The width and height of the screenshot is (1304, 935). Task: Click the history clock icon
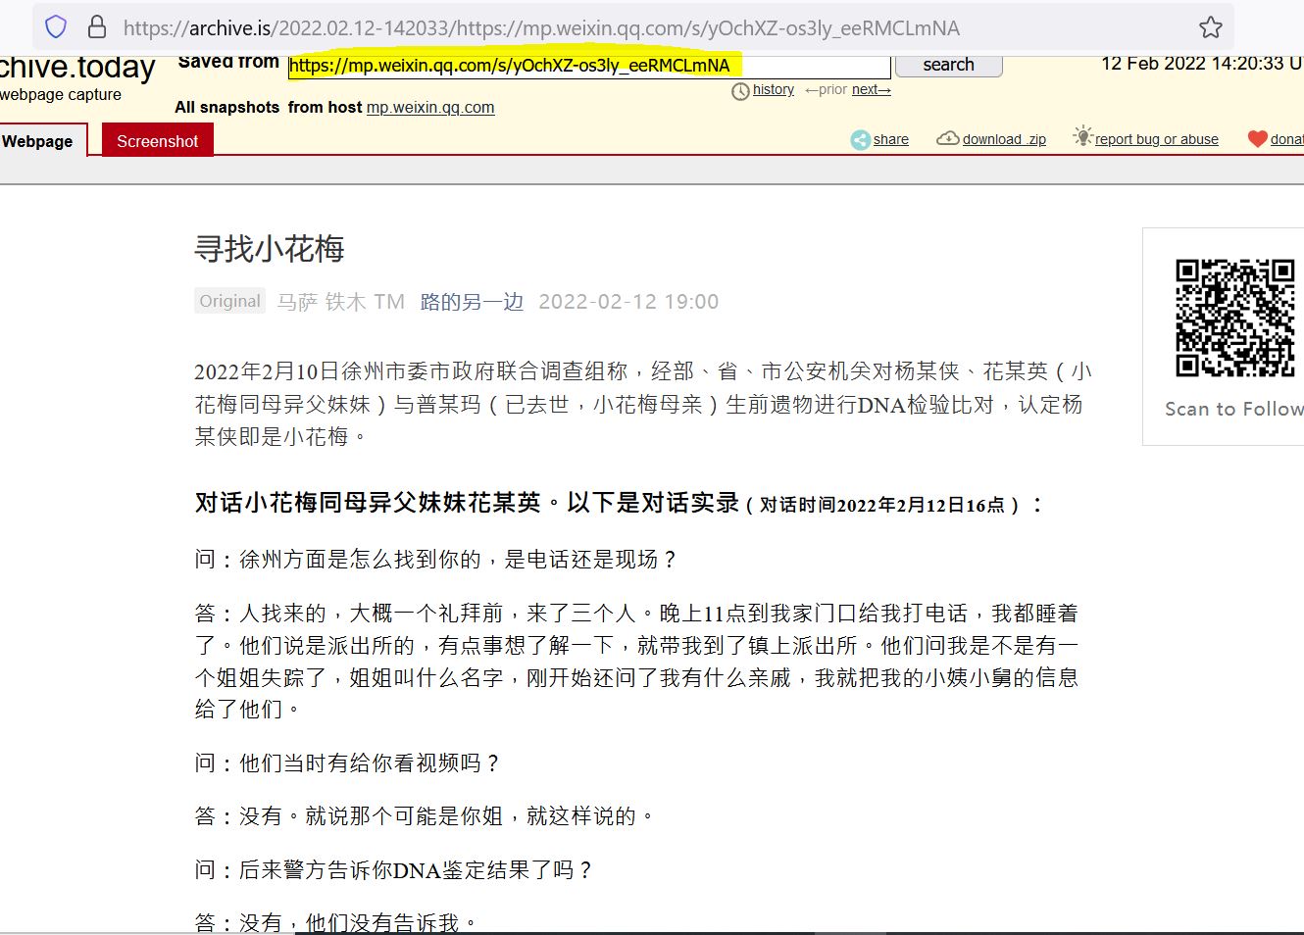740,91
